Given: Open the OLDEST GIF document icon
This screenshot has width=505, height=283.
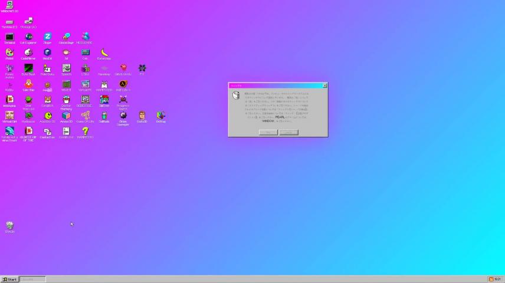Looking at the screenshot, I should [x=28, y=134].
